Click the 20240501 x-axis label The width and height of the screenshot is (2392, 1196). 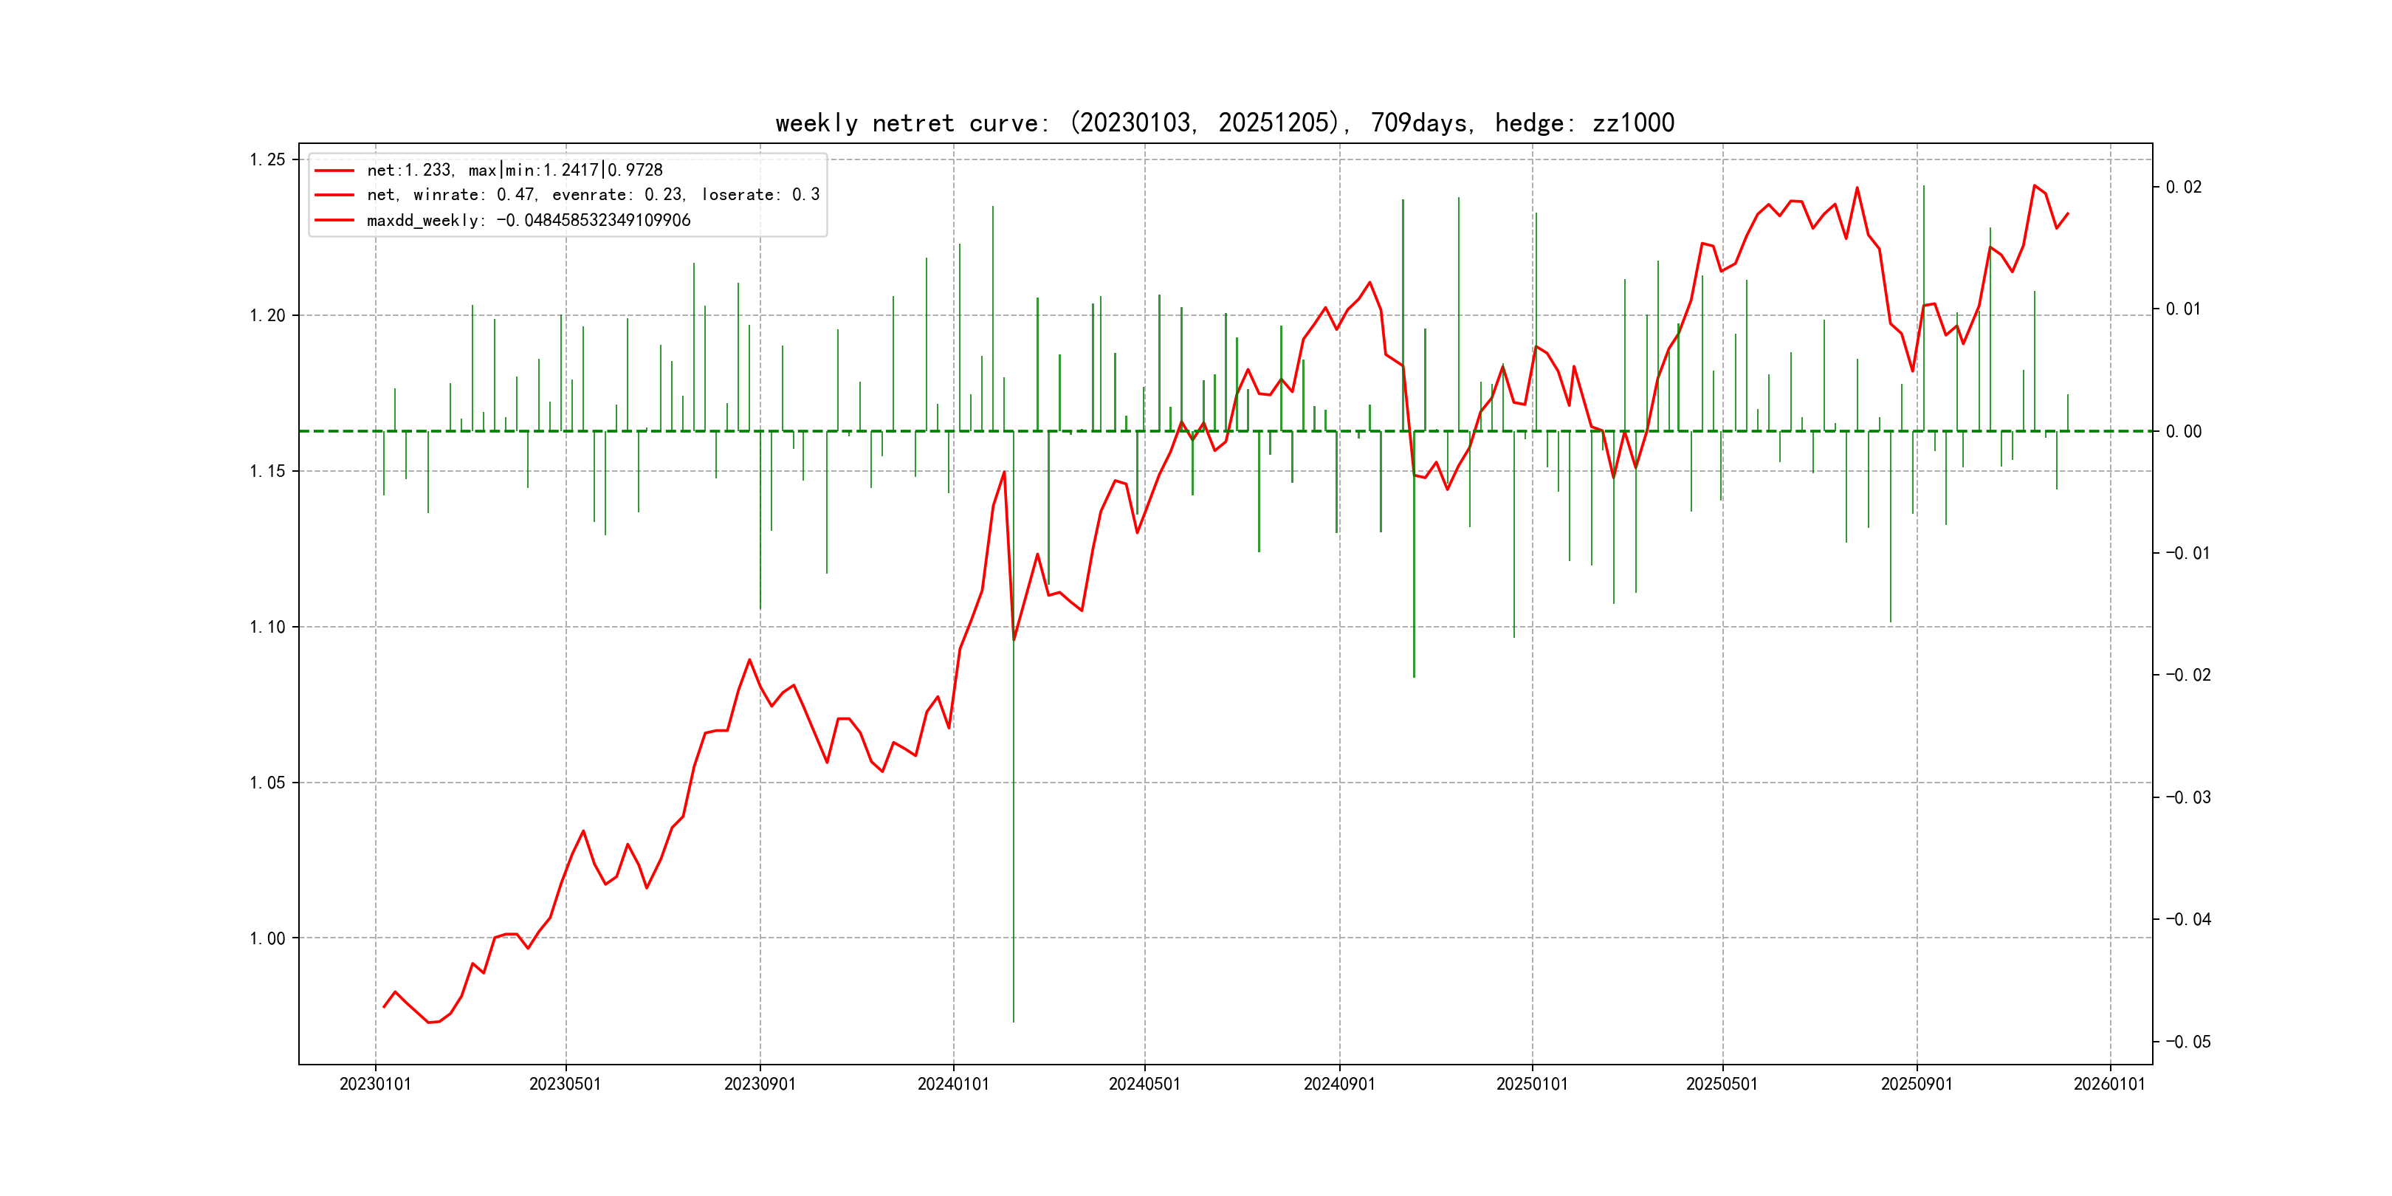click(x=1144, y=1084)
